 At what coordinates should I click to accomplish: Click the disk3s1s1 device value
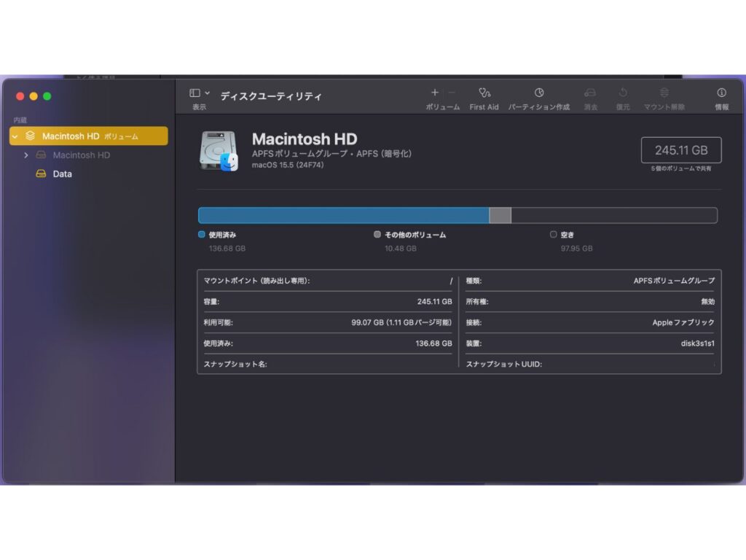pyautogui.click(x=698, y=343)
